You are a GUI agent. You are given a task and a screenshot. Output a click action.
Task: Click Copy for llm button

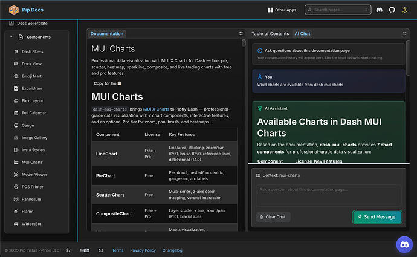(107, 83)
